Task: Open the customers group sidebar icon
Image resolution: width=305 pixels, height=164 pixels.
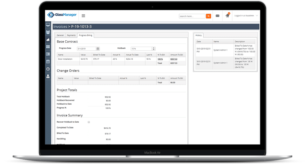Action: (48, 32)
